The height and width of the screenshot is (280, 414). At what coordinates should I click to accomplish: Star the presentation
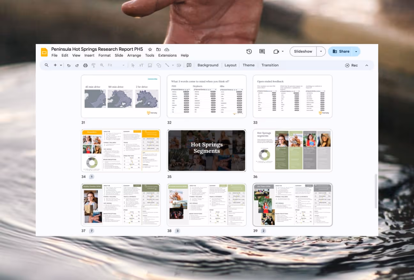(150, 49)
